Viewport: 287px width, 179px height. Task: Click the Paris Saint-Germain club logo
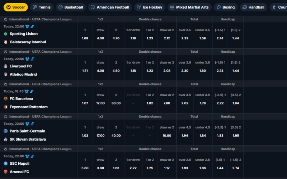(6, 131)
